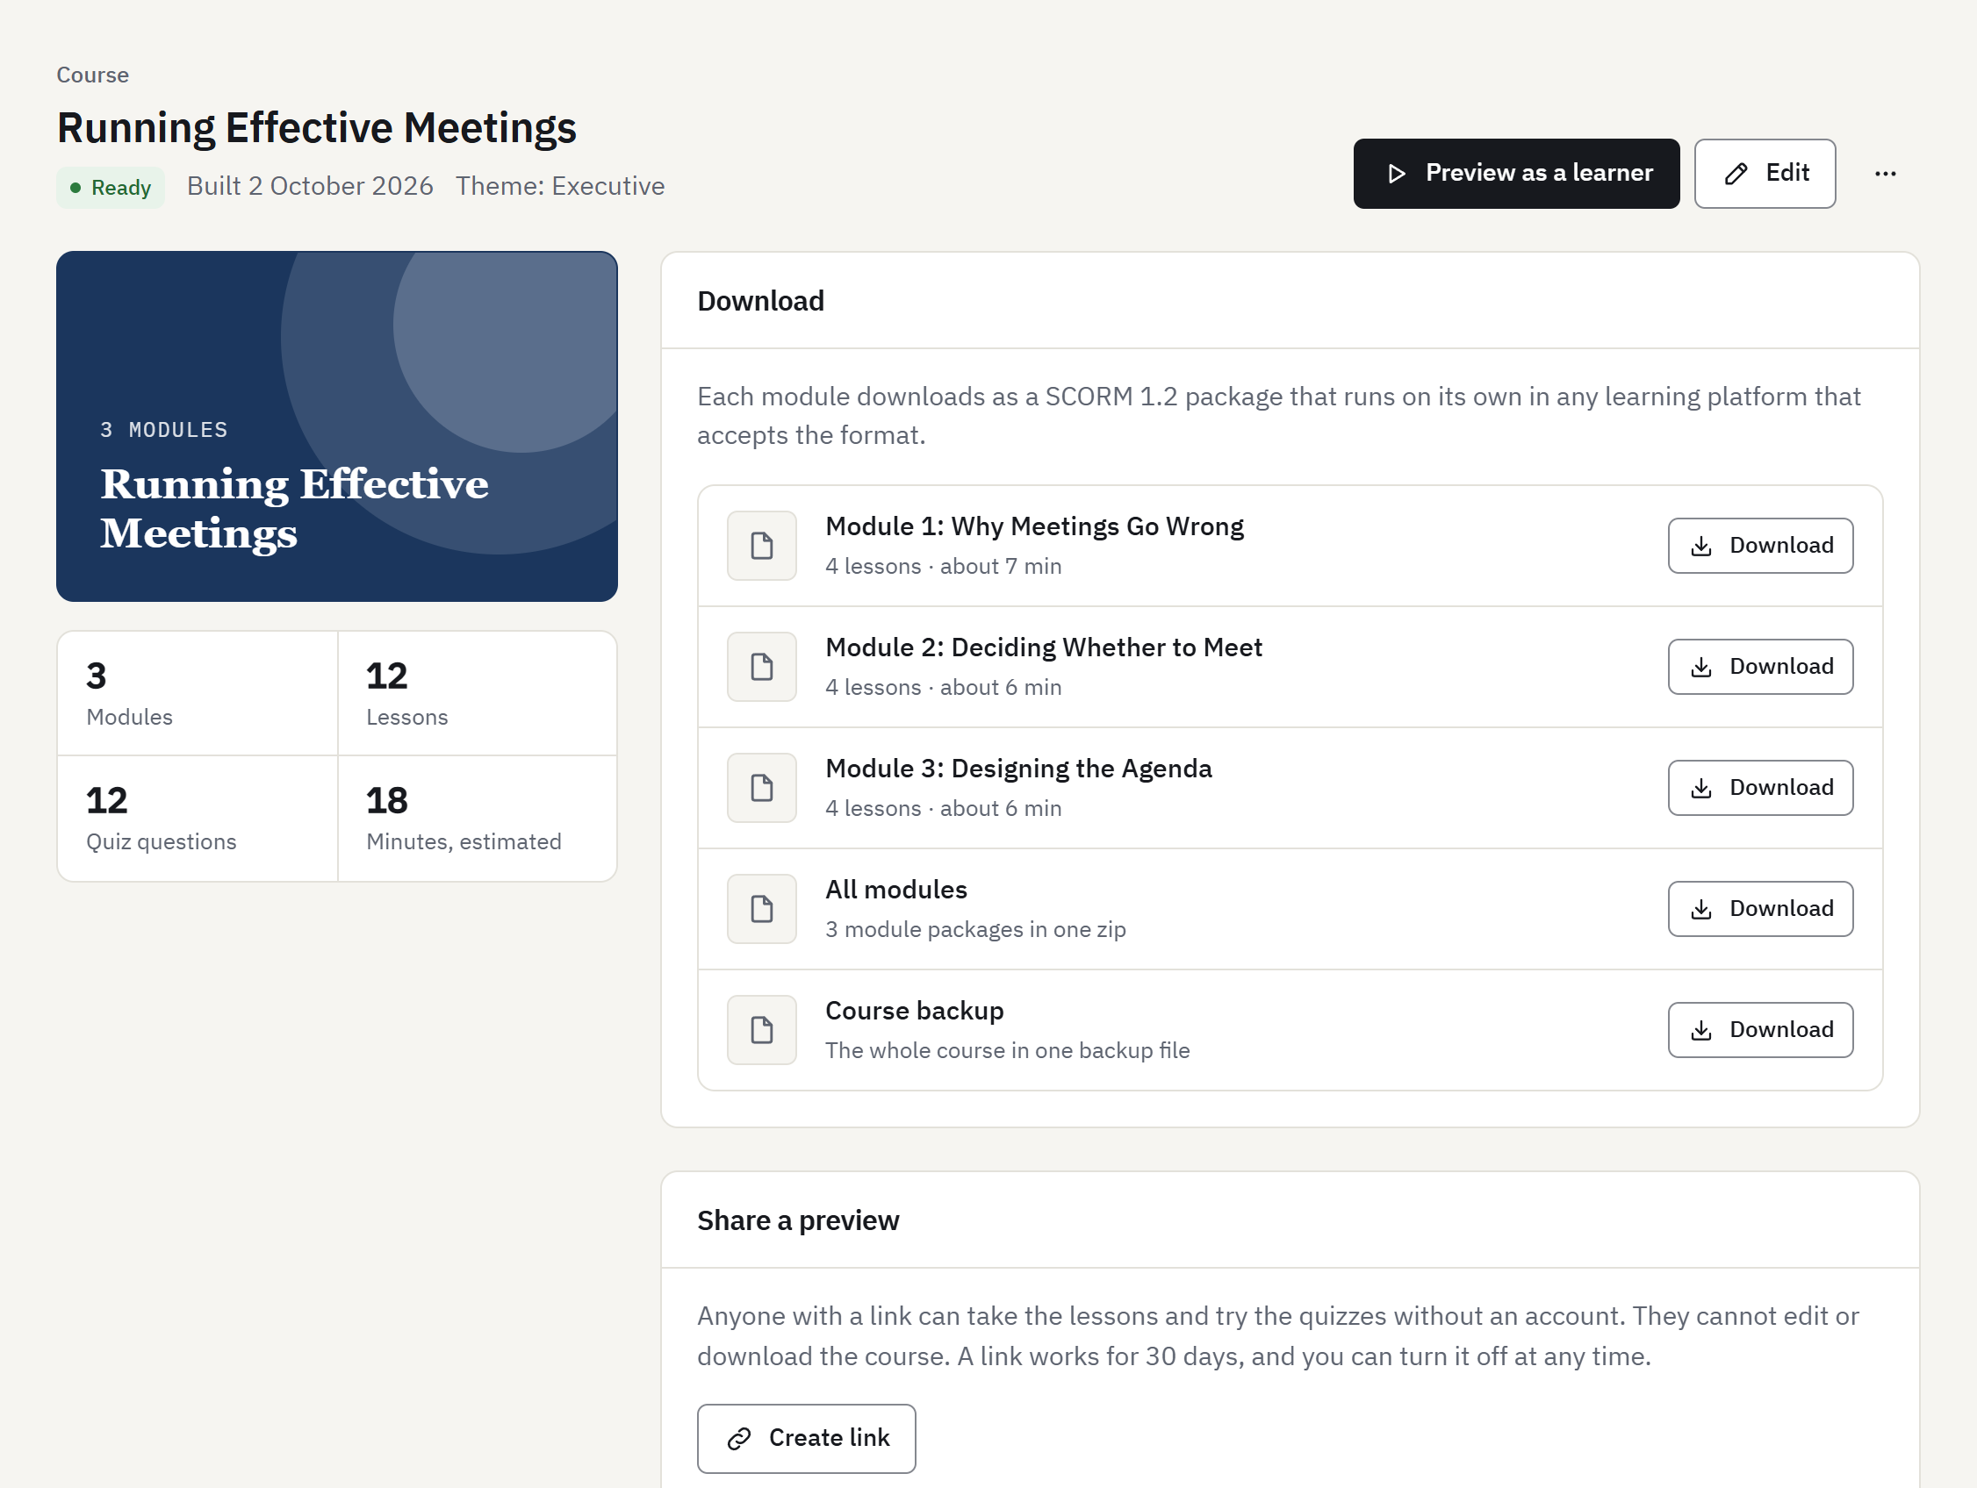Open the three-dot more options menu
This screenshot has width=1977, height=1488.
click(1885, 173)
